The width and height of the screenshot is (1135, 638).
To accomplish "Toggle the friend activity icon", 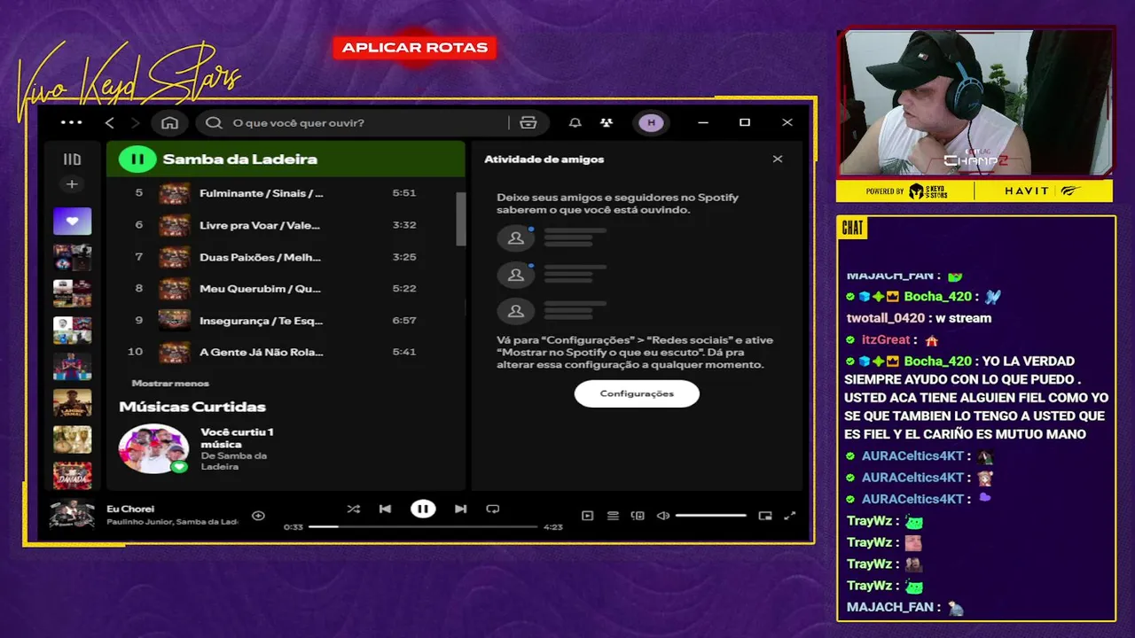I will click(607, 122).
